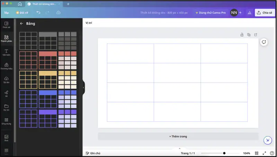Toggle the page lock icon above canvas
The height and width of the screenshot is (157, 277).
click(x=242, y=35)
